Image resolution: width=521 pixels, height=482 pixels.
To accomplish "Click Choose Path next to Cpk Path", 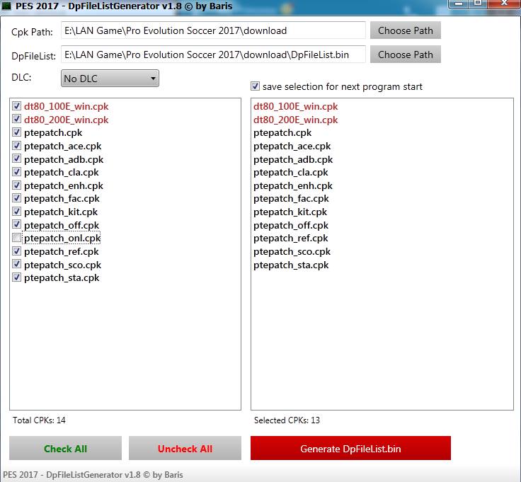I will (x=406, y=30).
